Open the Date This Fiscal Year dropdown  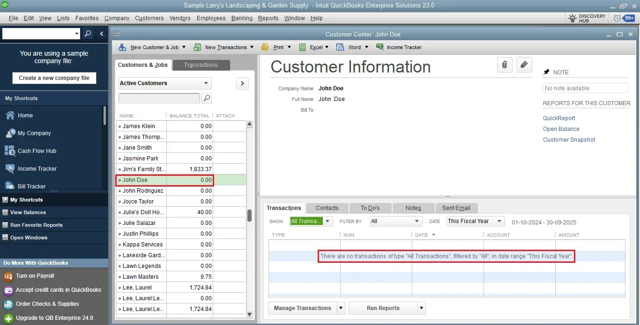475,221
